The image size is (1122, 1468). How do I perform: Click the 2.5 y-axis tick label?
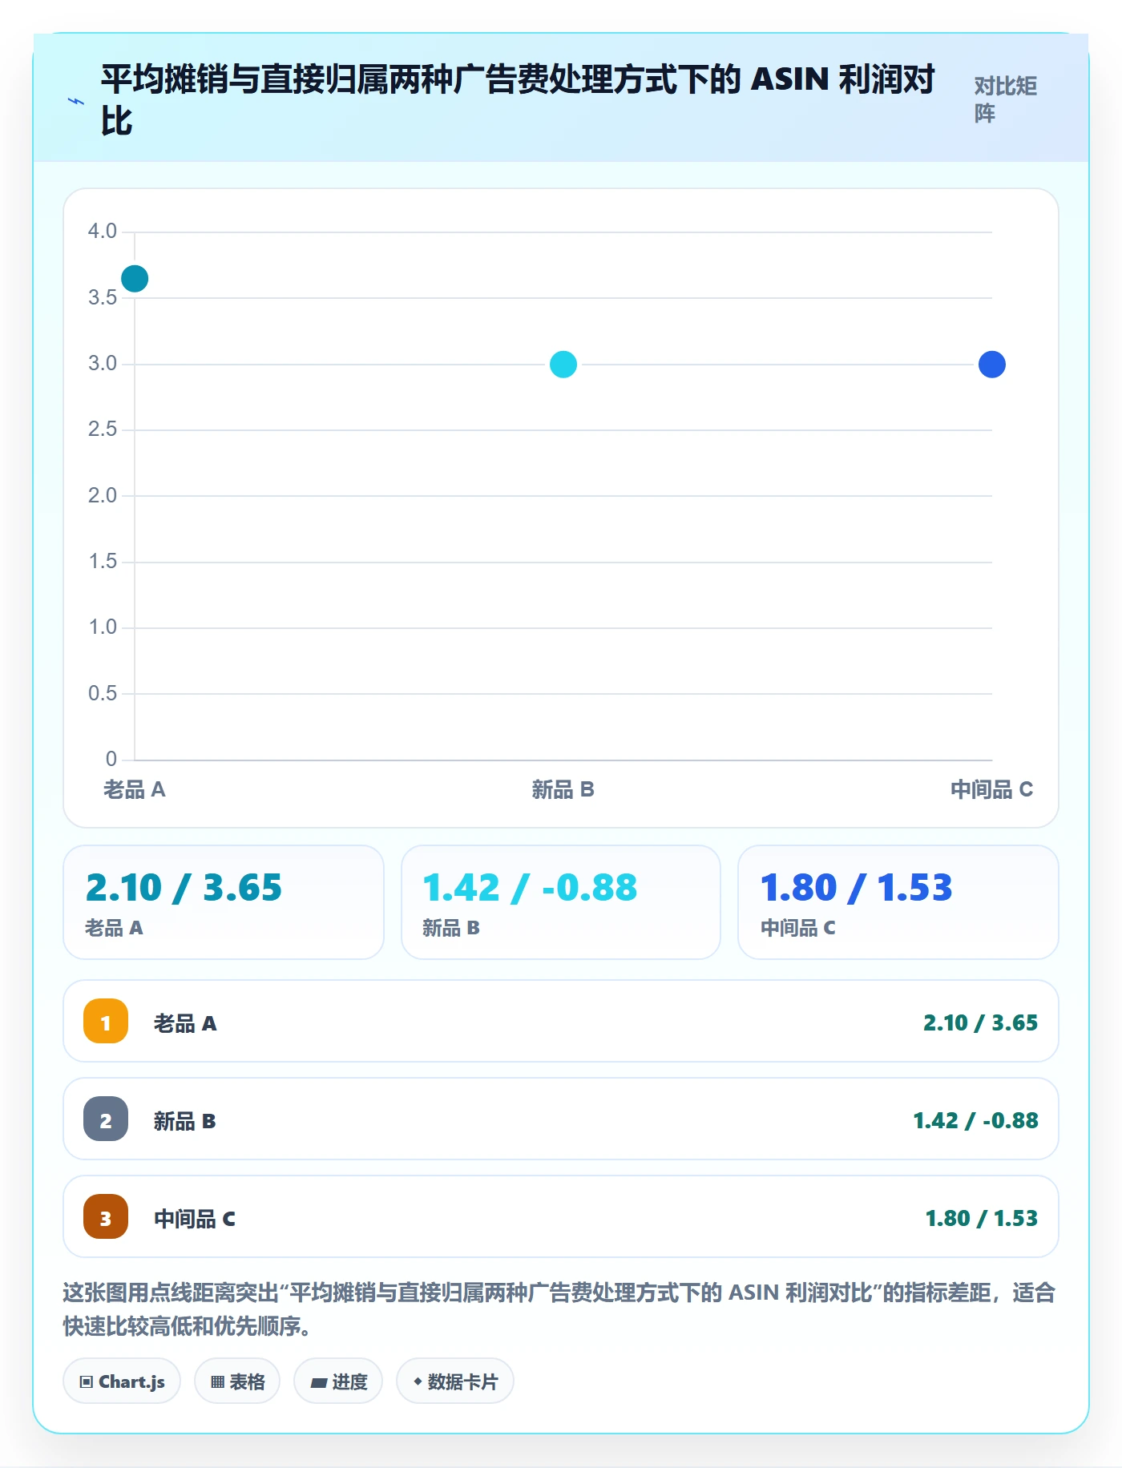click(x=103, y=430)
